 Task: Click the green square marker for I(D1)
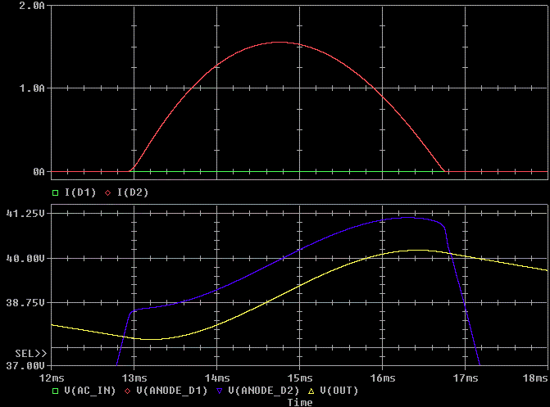55,192
